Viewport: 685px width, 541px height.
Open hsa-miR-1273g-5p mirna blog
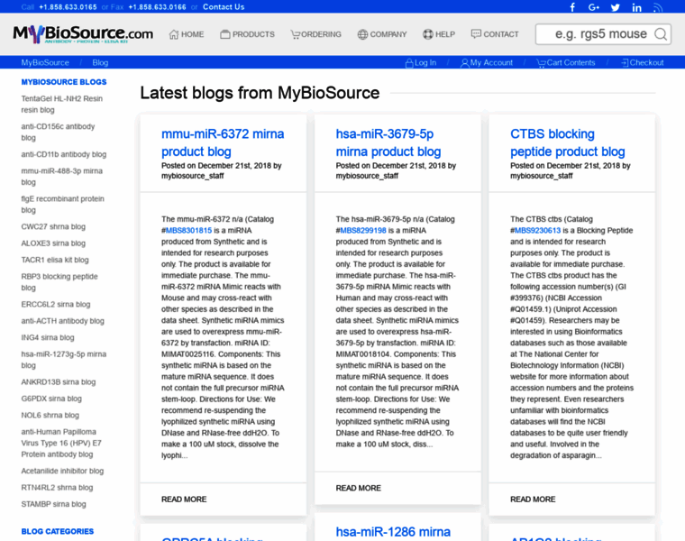(x=64, y=360)
